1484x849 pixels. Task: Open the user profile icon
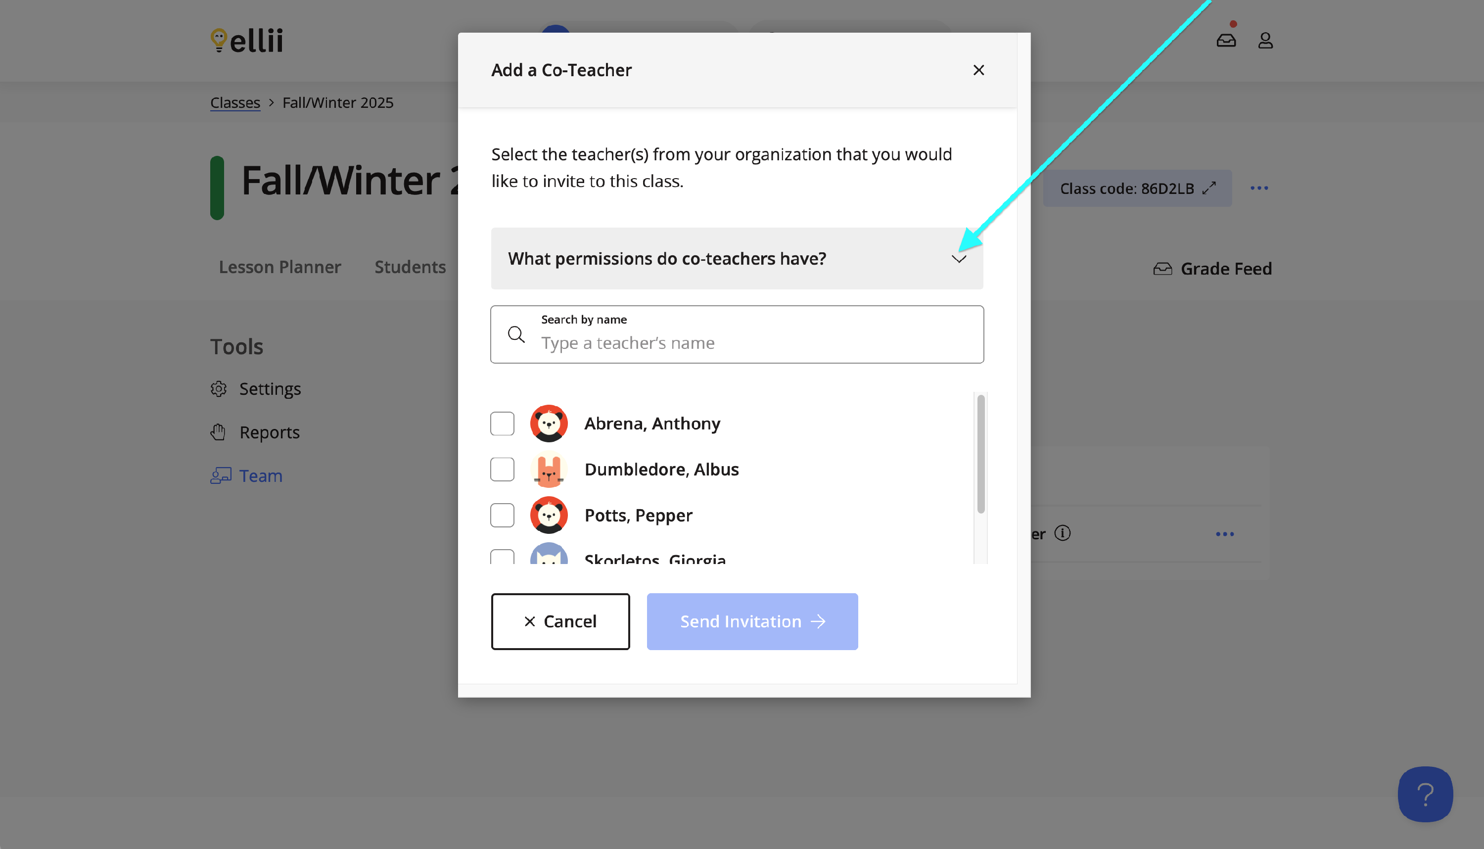coord(1265,40)
